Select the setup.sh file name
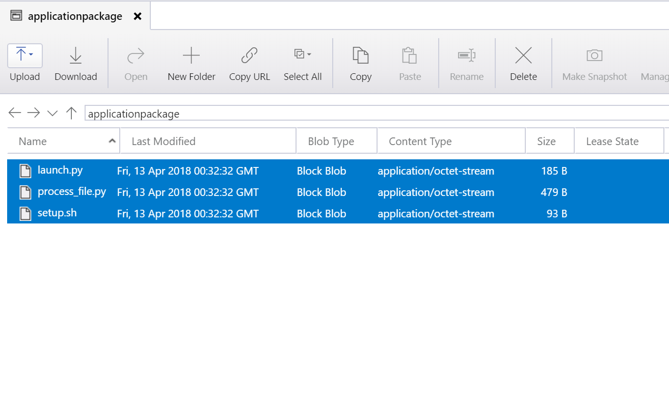The width and height of the screenshot is (669, 394). coord(57,213)
